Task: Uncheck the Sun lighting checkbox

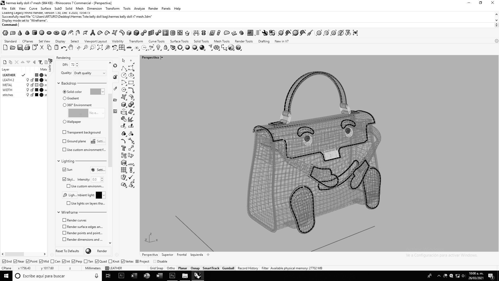Action: pyautogui.click(x=64, y=170)
